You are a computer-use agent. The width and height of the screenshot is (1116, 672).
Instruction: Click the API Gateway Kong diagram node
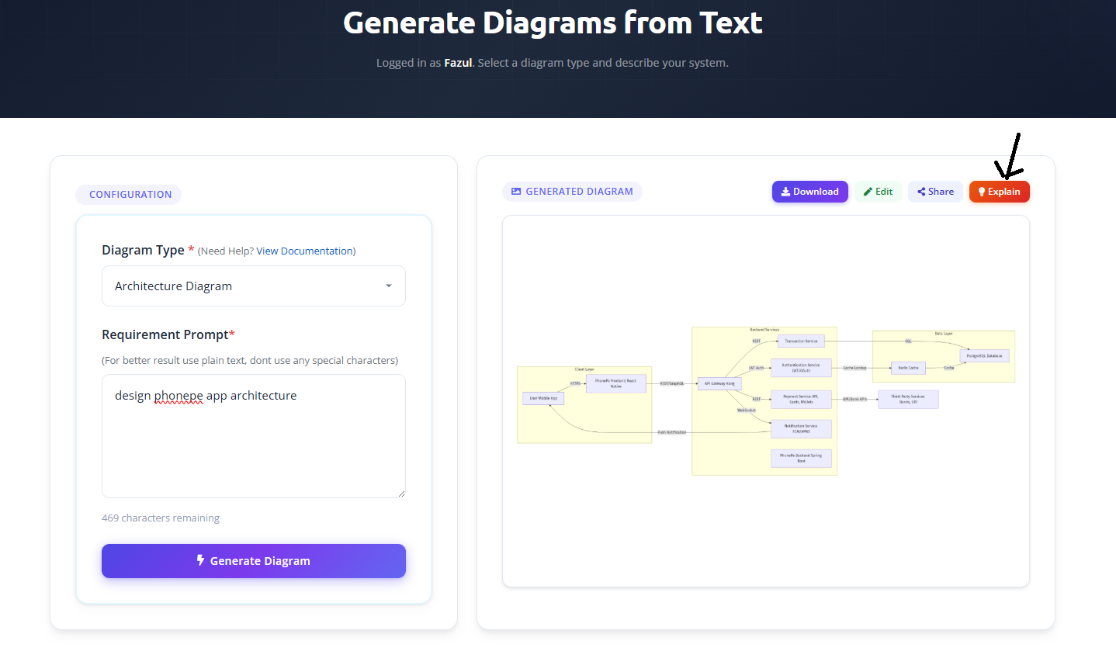pos(719,383)
